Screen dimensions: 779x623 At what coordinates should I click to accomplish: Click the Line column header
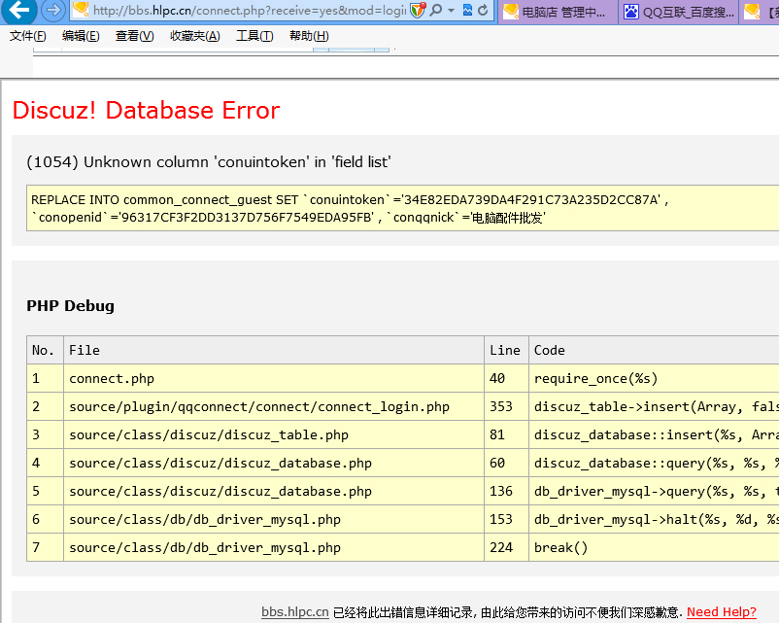tap(506, 350)
